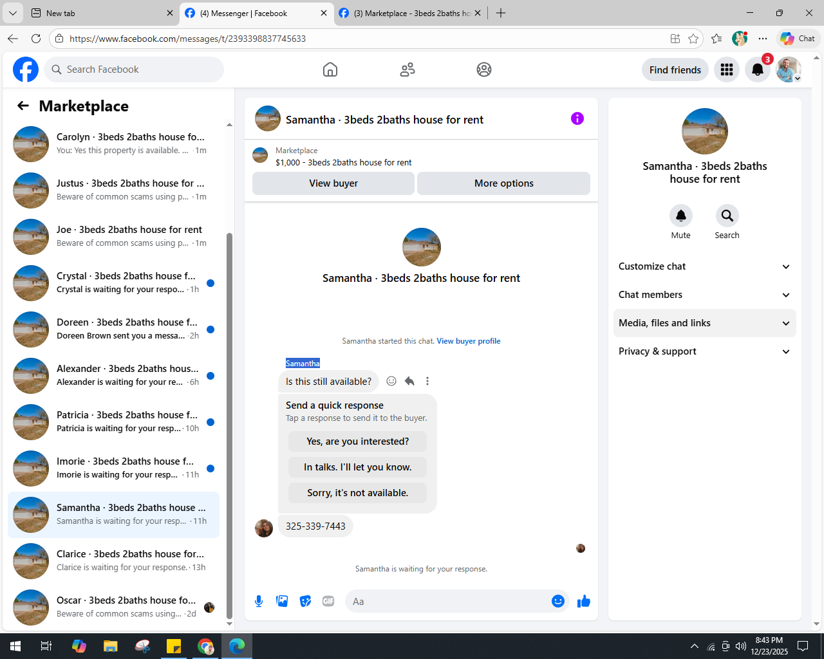Send a thumbs-up like

tap(584, 601)
